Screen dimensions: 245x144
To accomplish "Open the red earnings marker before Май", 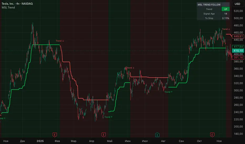I will click(104, 135).
